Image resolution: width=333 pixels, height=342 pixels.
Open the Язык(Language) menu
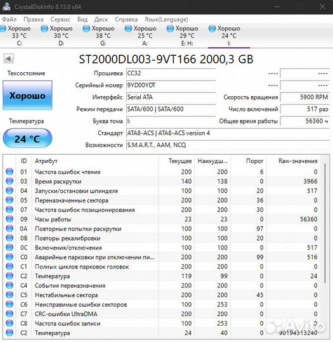[166, 20]
